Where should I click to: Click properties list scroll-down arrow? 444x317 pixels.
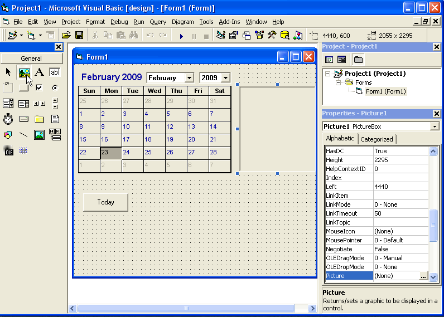[433, 276]
